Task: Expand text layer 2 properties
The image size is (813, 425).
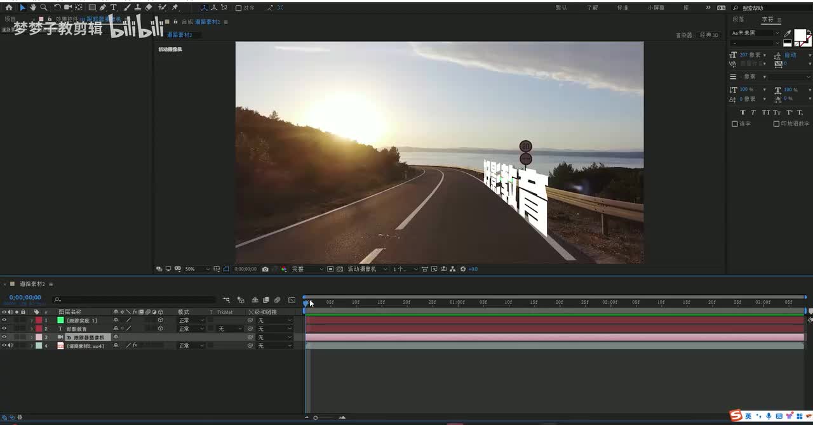Action: point(32,329)
